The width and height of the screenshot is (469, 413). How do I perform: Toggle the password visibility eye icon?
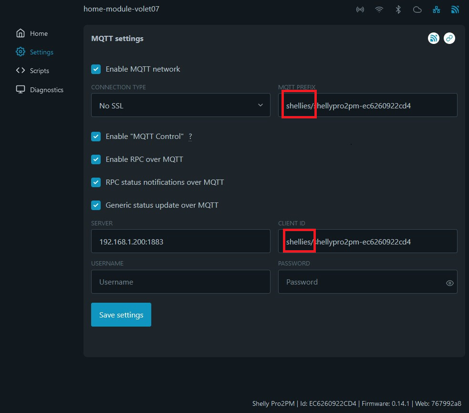coord(449,282)
